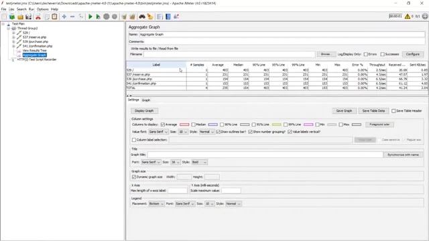Check the Column label selection checkbox

click(x=134, y=140)
